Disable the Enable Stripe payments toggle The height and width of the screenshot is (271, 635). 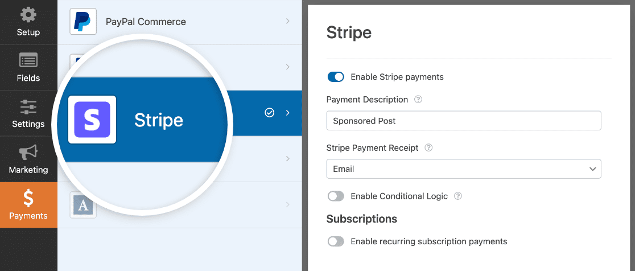coord(336,77)
